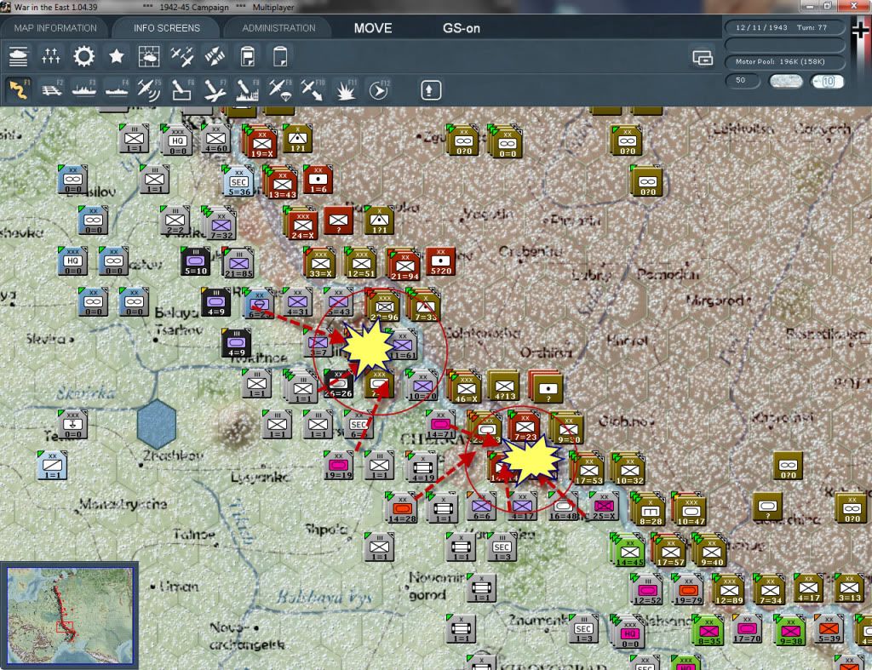Click the Talnoe town label
The height and width of the screenshot is (670, 872).
193,535
